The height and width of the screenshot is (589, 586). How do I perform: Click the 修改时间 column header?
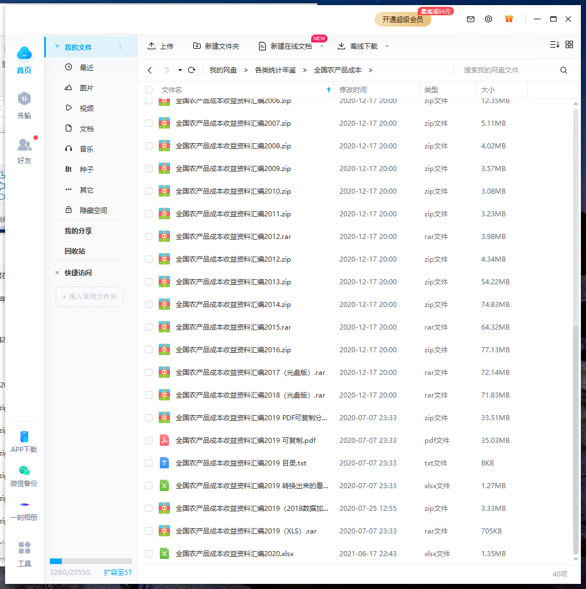(377, 90)
